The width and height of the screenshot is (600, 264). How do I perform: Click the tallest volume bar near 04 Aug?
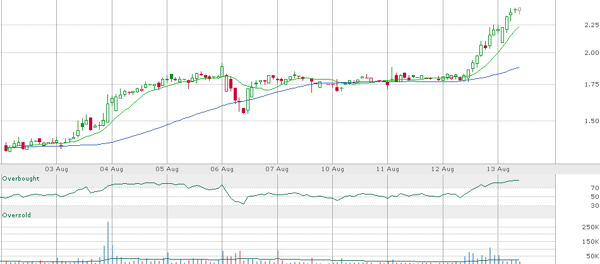[x=108, y=243]
